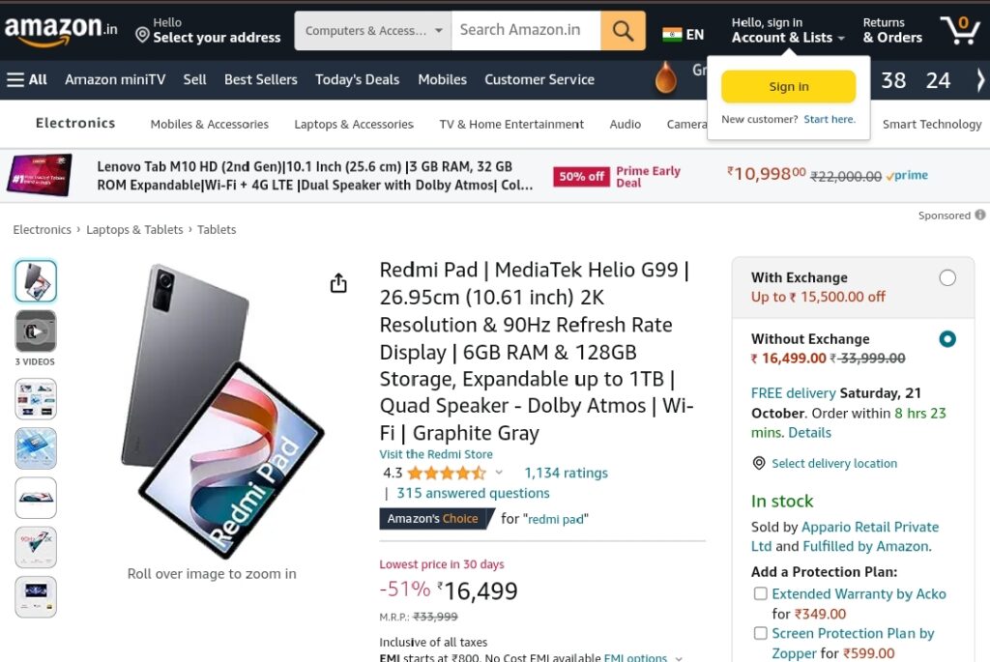Select the With Exchange radio option
The image size is (990, 662).
pyautogui.click(x=947, y=277)
